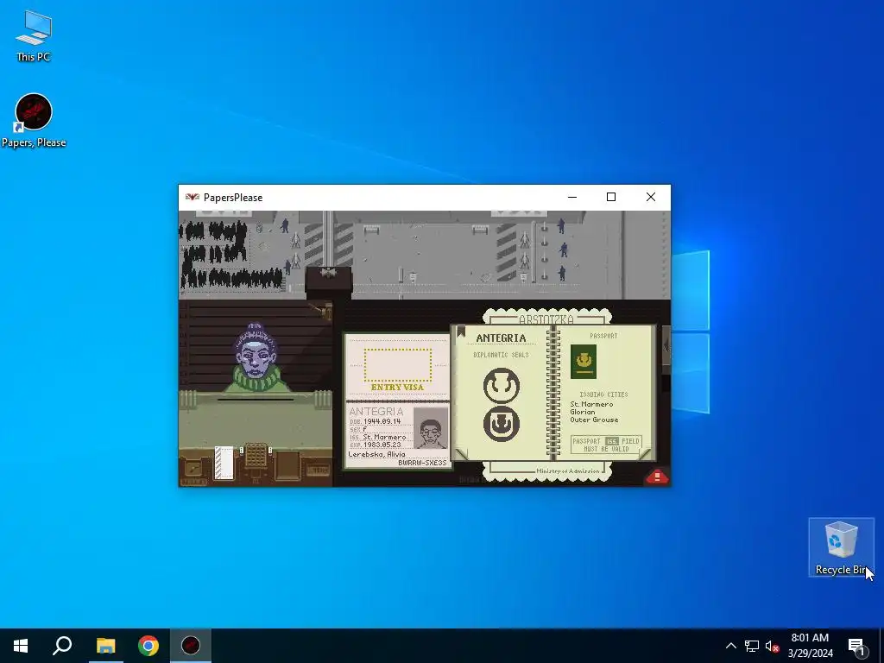Close the PapersPlease window

coord(651,198)
